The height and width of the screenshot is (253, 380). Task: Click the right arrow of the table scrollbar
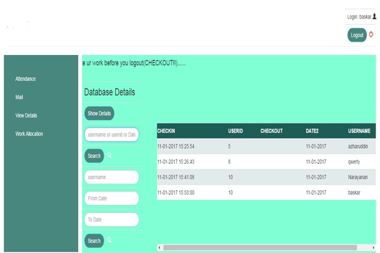[372, 247]
